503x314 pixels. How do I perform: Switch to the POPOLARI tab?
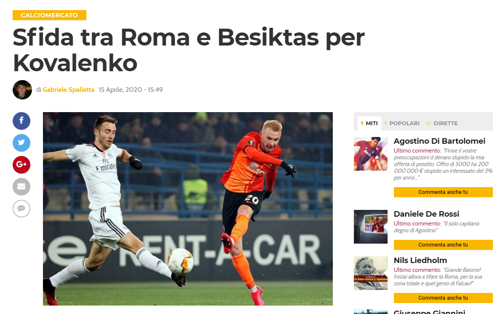[401, 123]
